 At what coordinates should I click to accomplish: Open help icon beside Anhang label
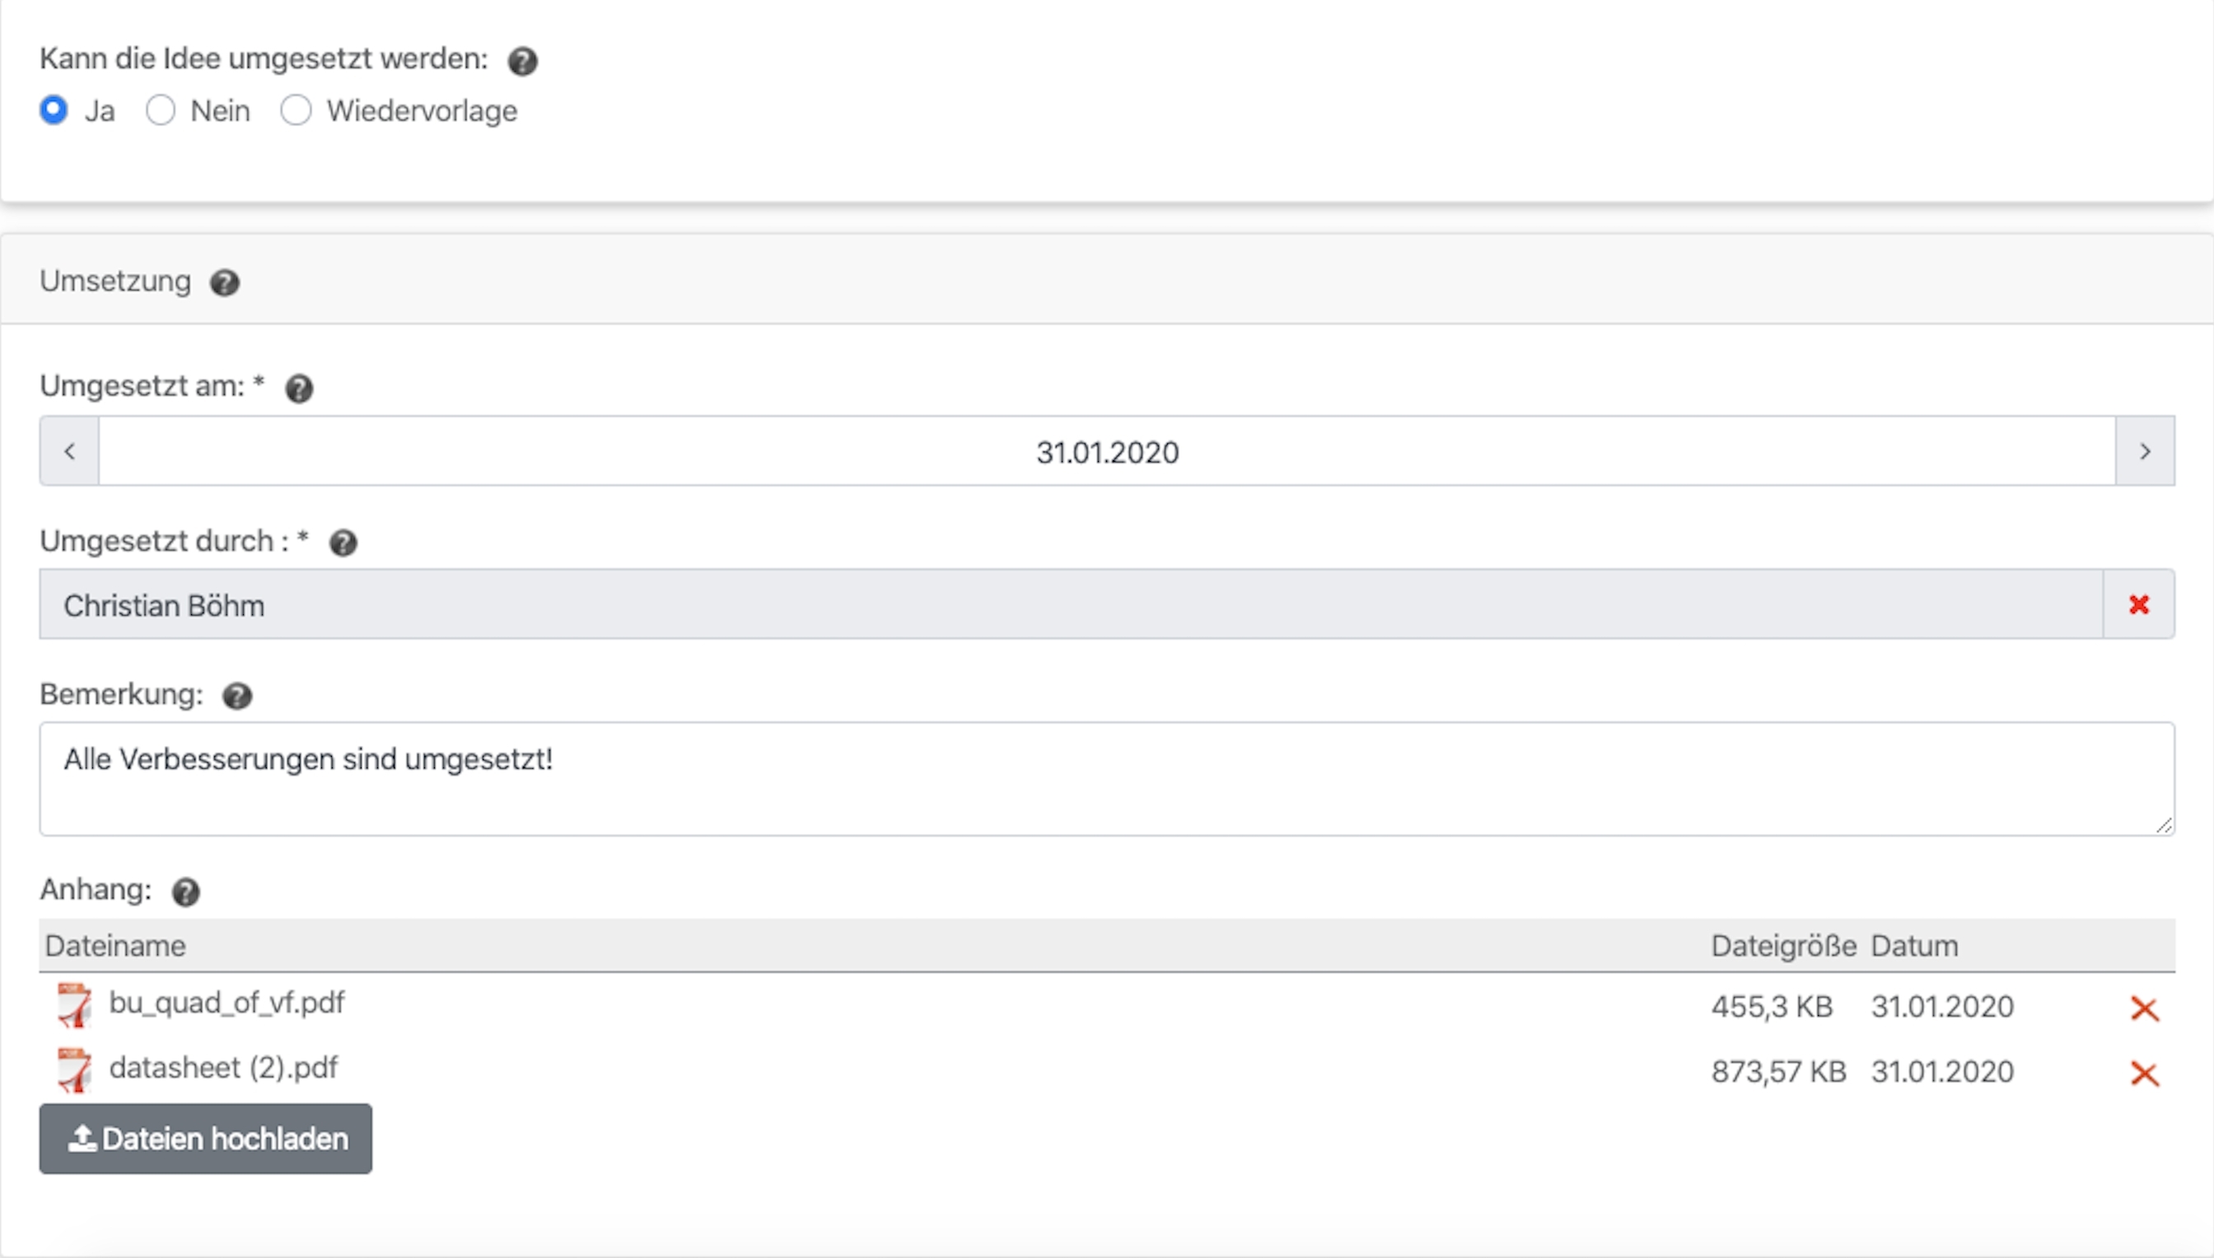(186, 892)
